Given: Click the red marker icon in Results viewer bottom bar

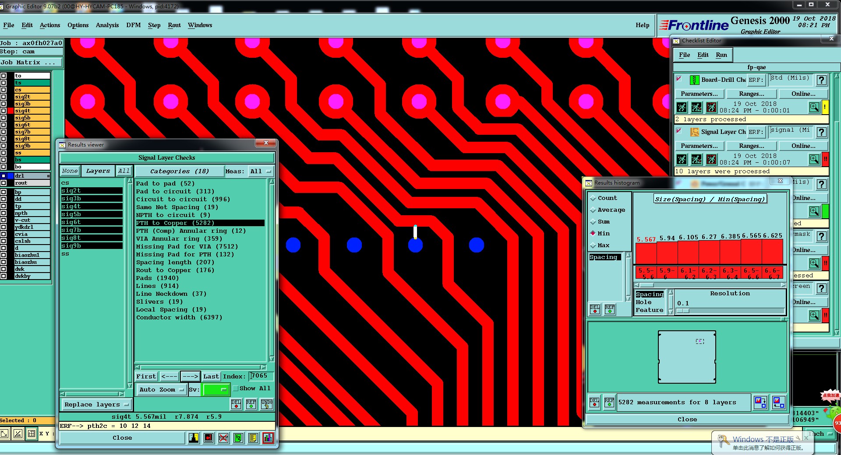Looking at the screenshot, I should point(208,438).
